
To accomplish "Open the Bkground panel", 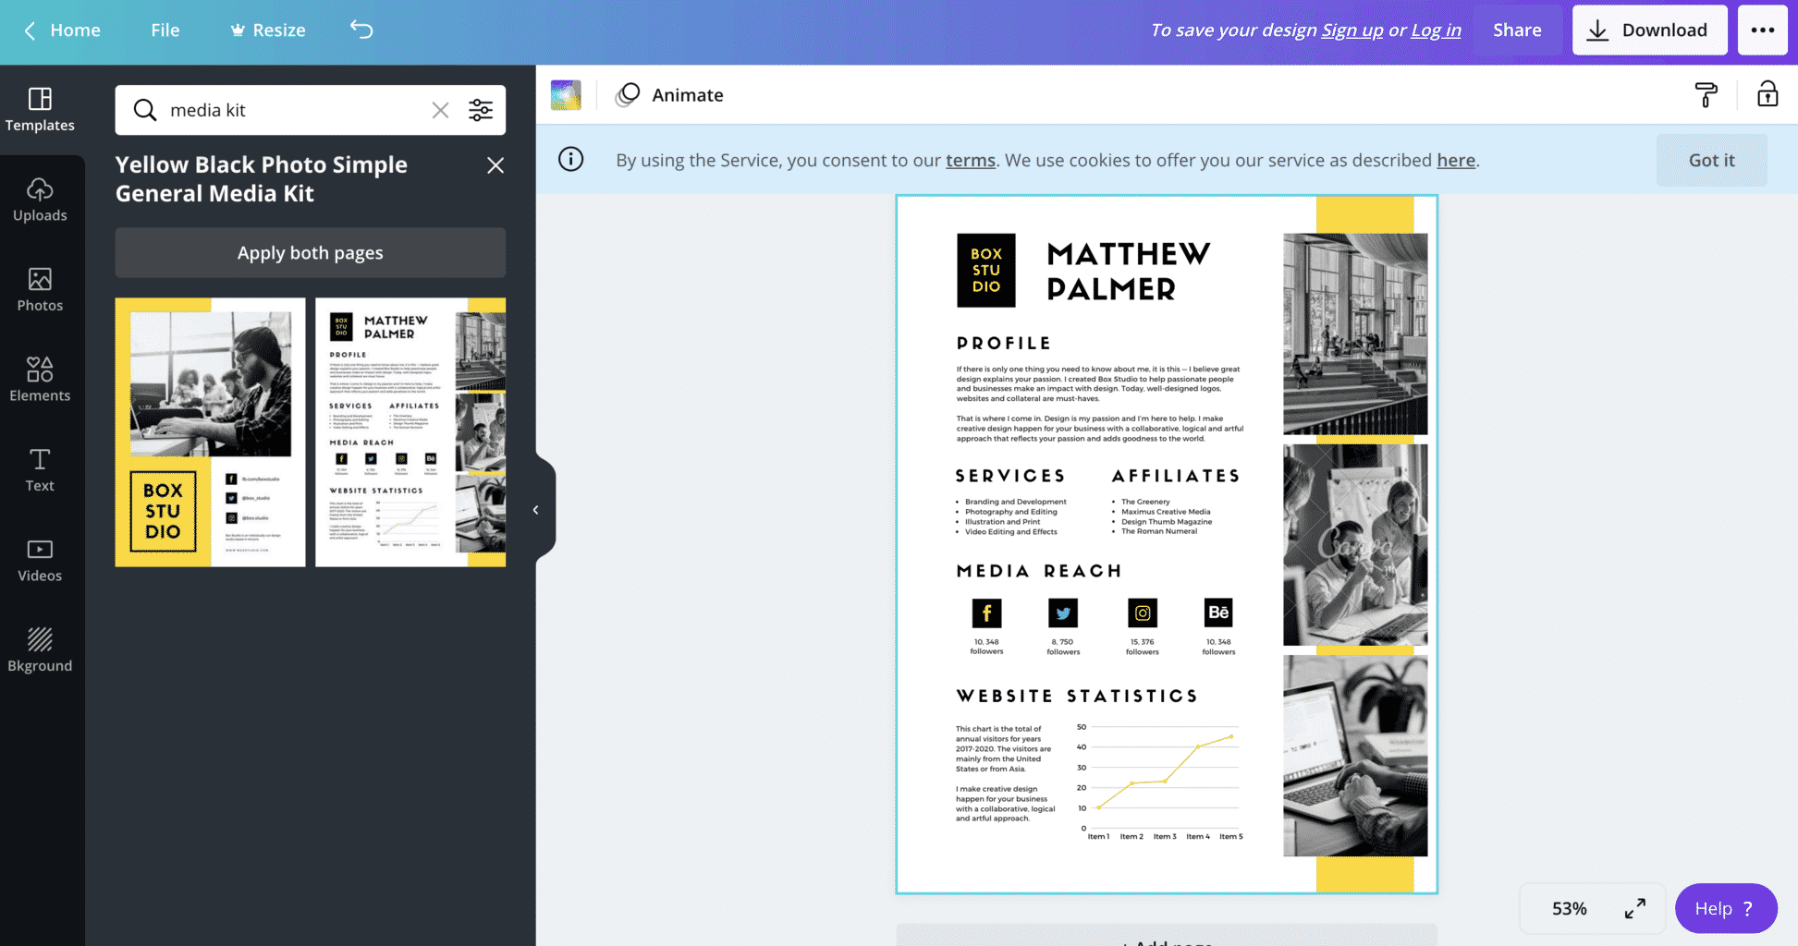I will point(41,649).
